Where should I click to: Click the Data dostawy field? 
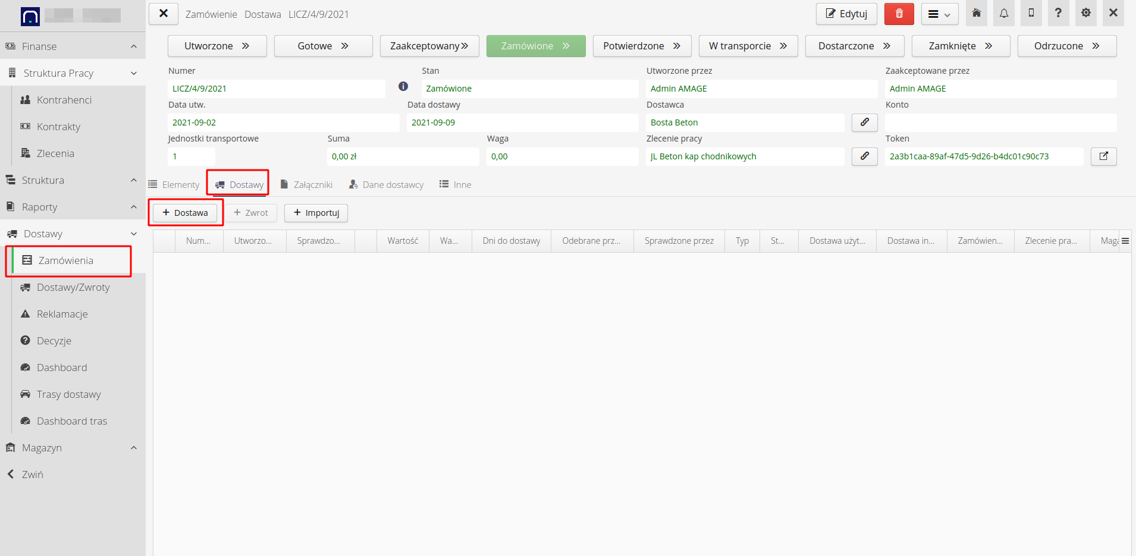522,122
